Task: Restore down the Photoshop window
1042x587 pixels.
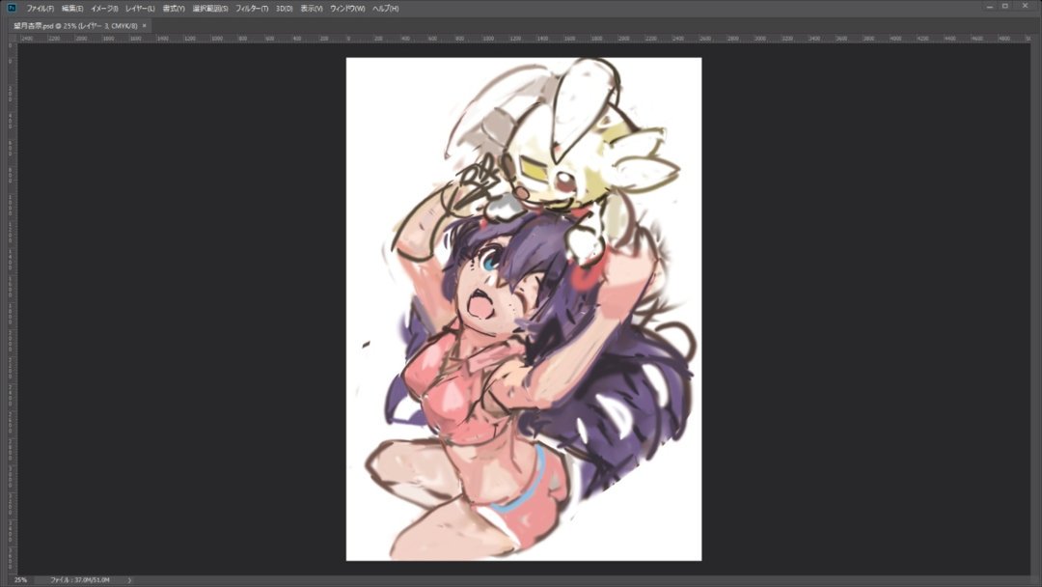Action: (x=1005, y=6)
